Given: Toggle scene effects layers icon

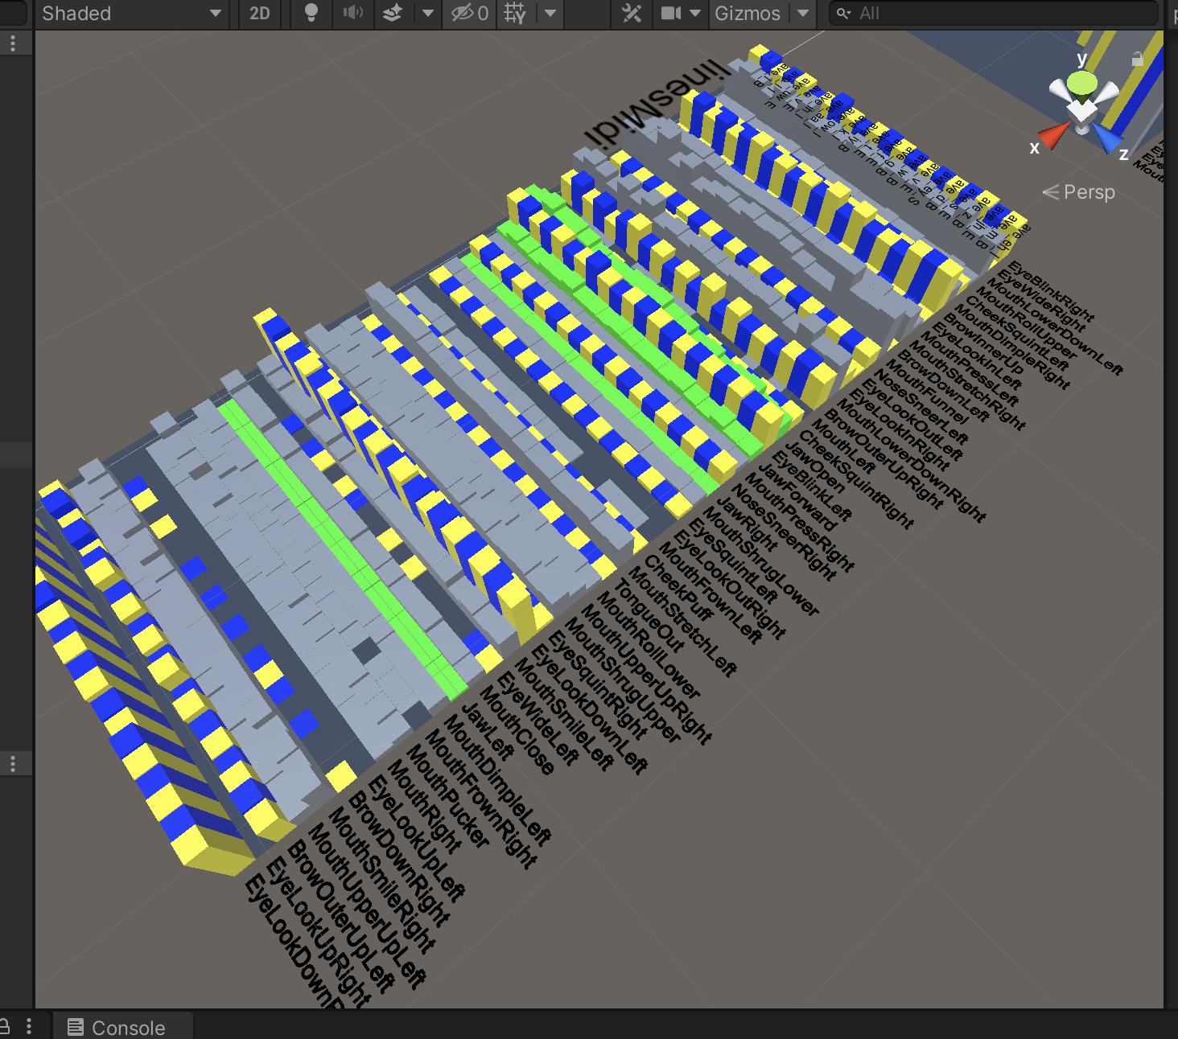Looking at the screenshot, I should click(393, 14).
